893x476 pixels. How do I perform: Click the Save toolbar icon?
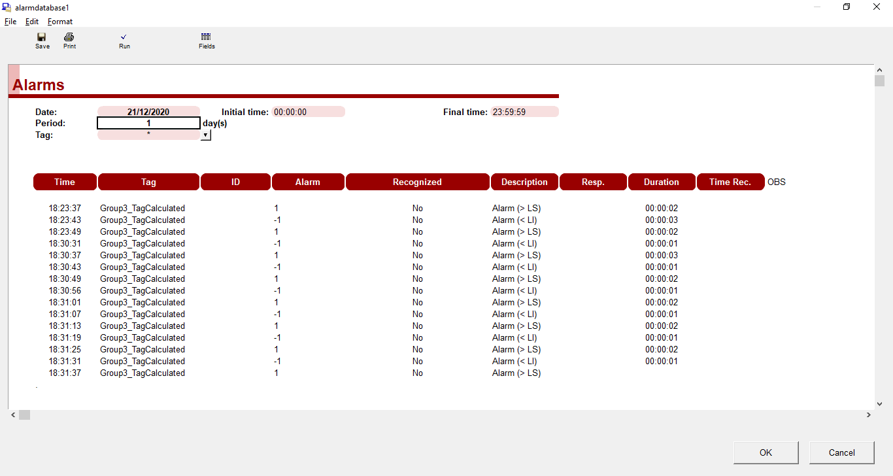point(42,41)
